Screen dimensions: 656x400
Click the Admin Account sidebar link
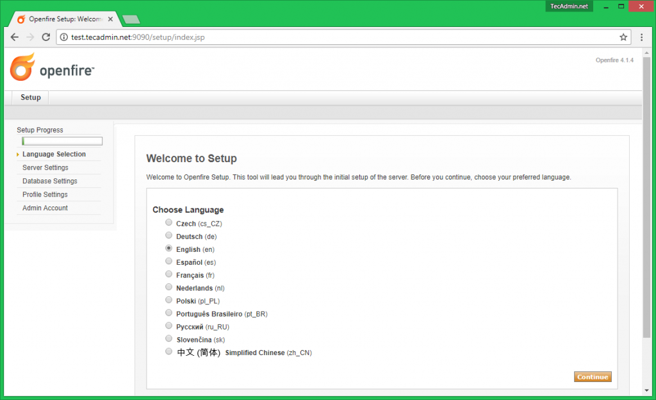pos(45,208)
